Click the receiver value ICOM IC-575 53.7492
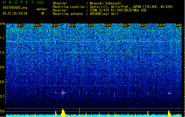The width and height of the screenshot is (185, 117). [x=118, y=10]
